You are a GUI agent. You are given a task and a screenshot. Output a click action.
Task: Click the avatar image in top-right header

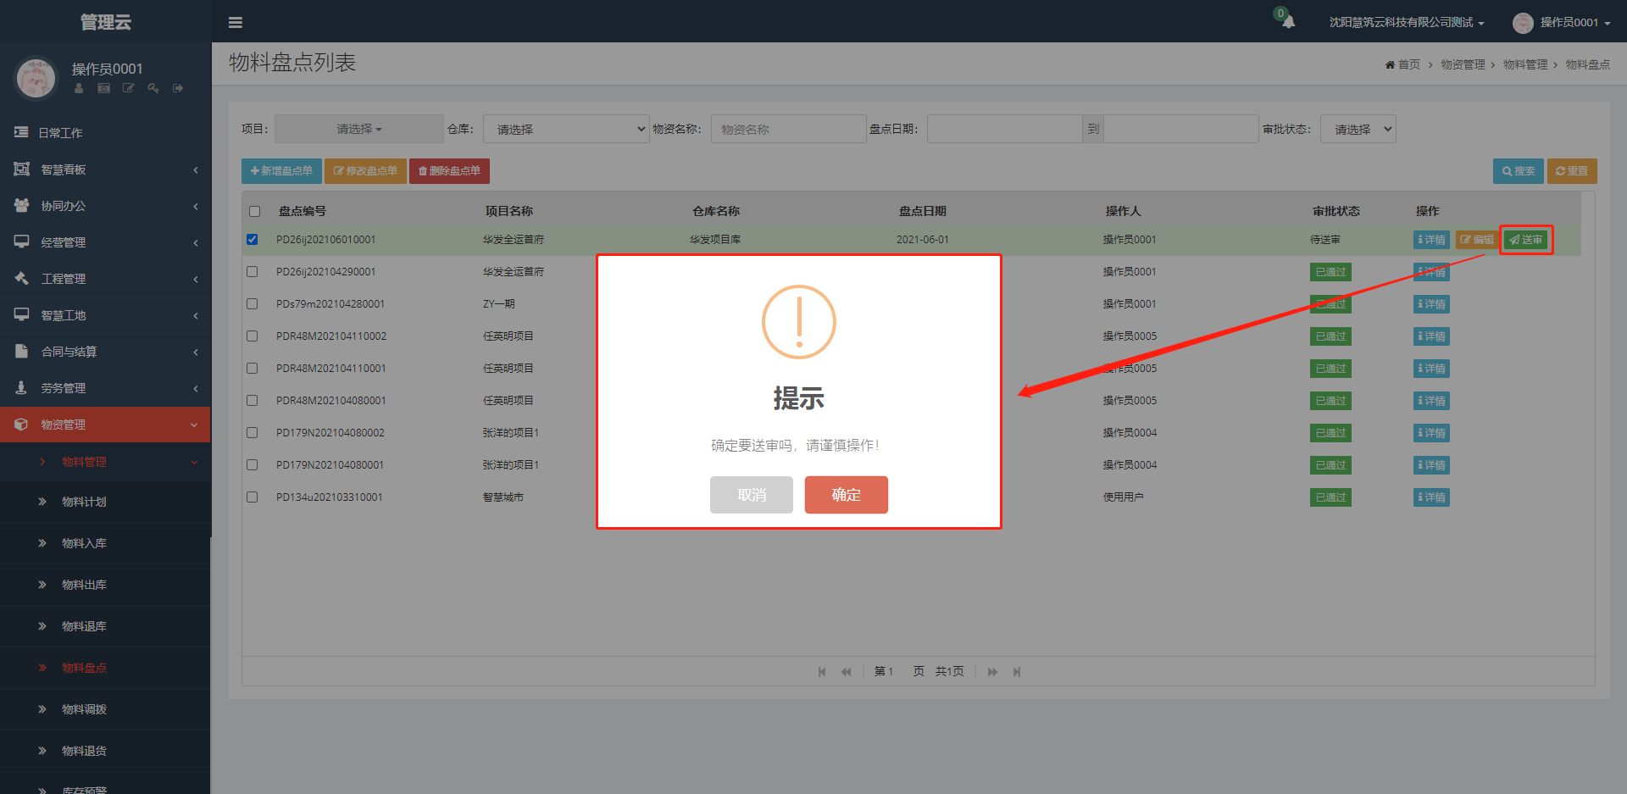1523,23
